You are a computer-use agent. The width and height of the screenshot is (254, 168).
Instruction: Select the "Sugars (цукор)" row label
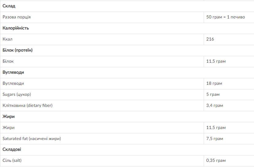pyautogui.click(x=17, y=95)
